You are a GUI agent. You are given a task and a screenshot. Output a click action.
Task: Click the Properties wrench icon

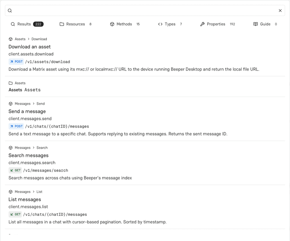pos(202,24)
